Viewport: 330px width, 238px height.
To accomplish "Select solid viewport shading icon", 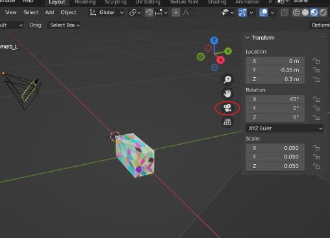I will pyautogui.click(x=305, y=12).
